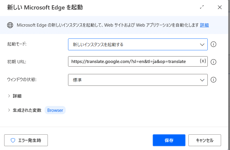Click the info icon beside 起動モード
This screenshot has height=150, width=230.
[213, 44]
